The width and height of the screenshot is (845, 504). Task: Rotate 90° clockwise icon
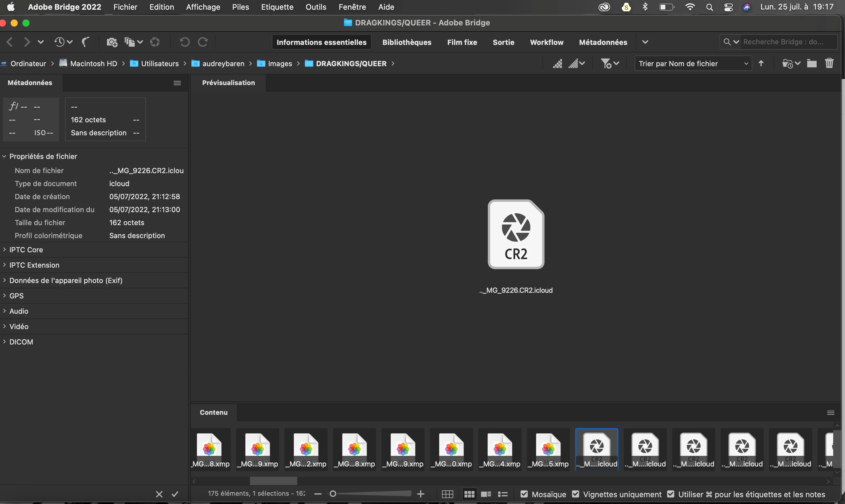coord(203,42)
